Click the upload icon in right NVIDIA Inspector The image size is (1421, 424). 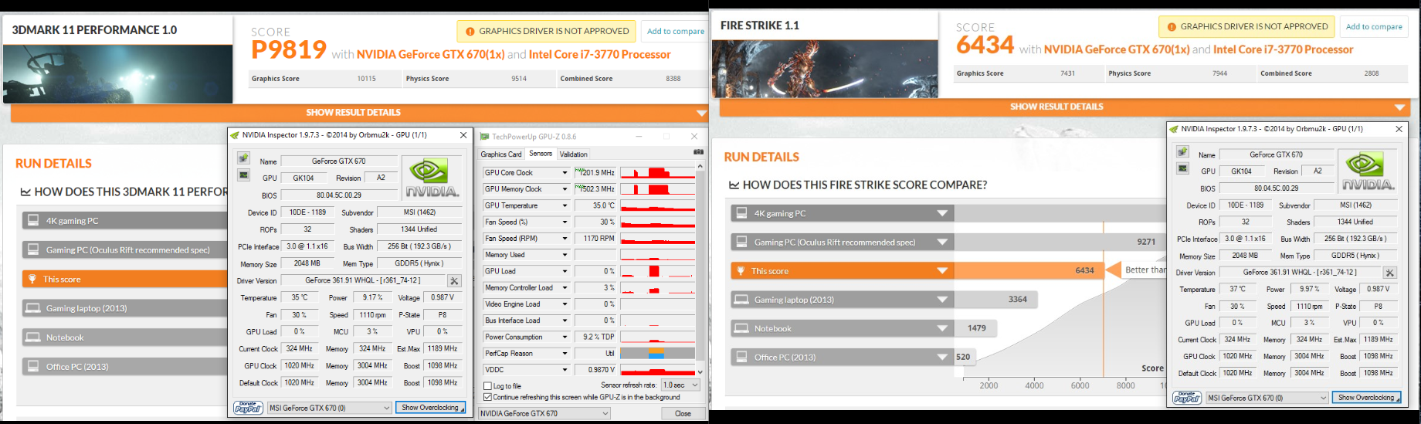click(x=1182, y=151)
